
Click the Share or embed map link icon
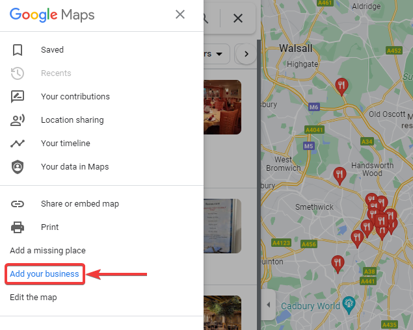tap(18, 204)
